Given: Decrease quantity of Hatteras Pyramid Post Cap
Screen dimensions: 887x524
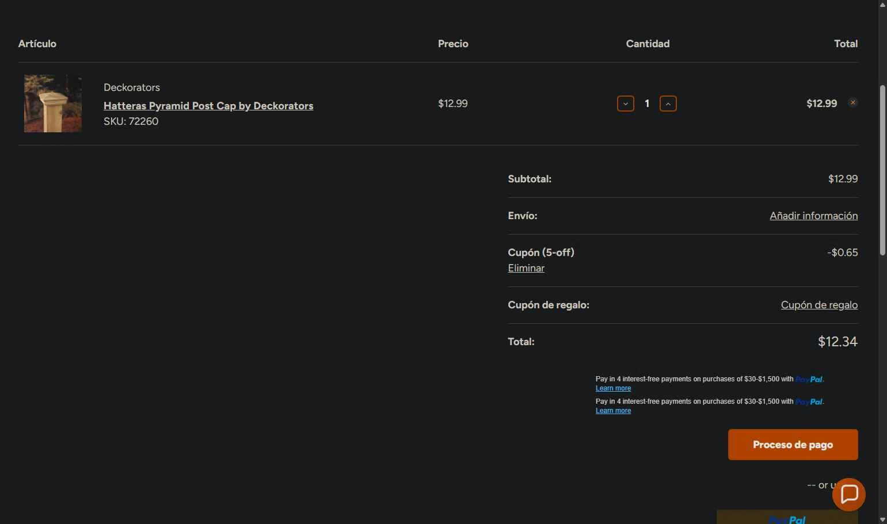Looking at the screenshot, I should [626, 104].
